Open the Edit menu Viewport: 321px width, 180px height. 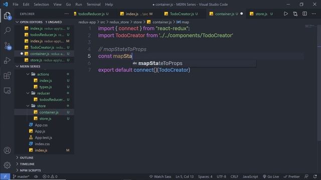tap(26, 4)
